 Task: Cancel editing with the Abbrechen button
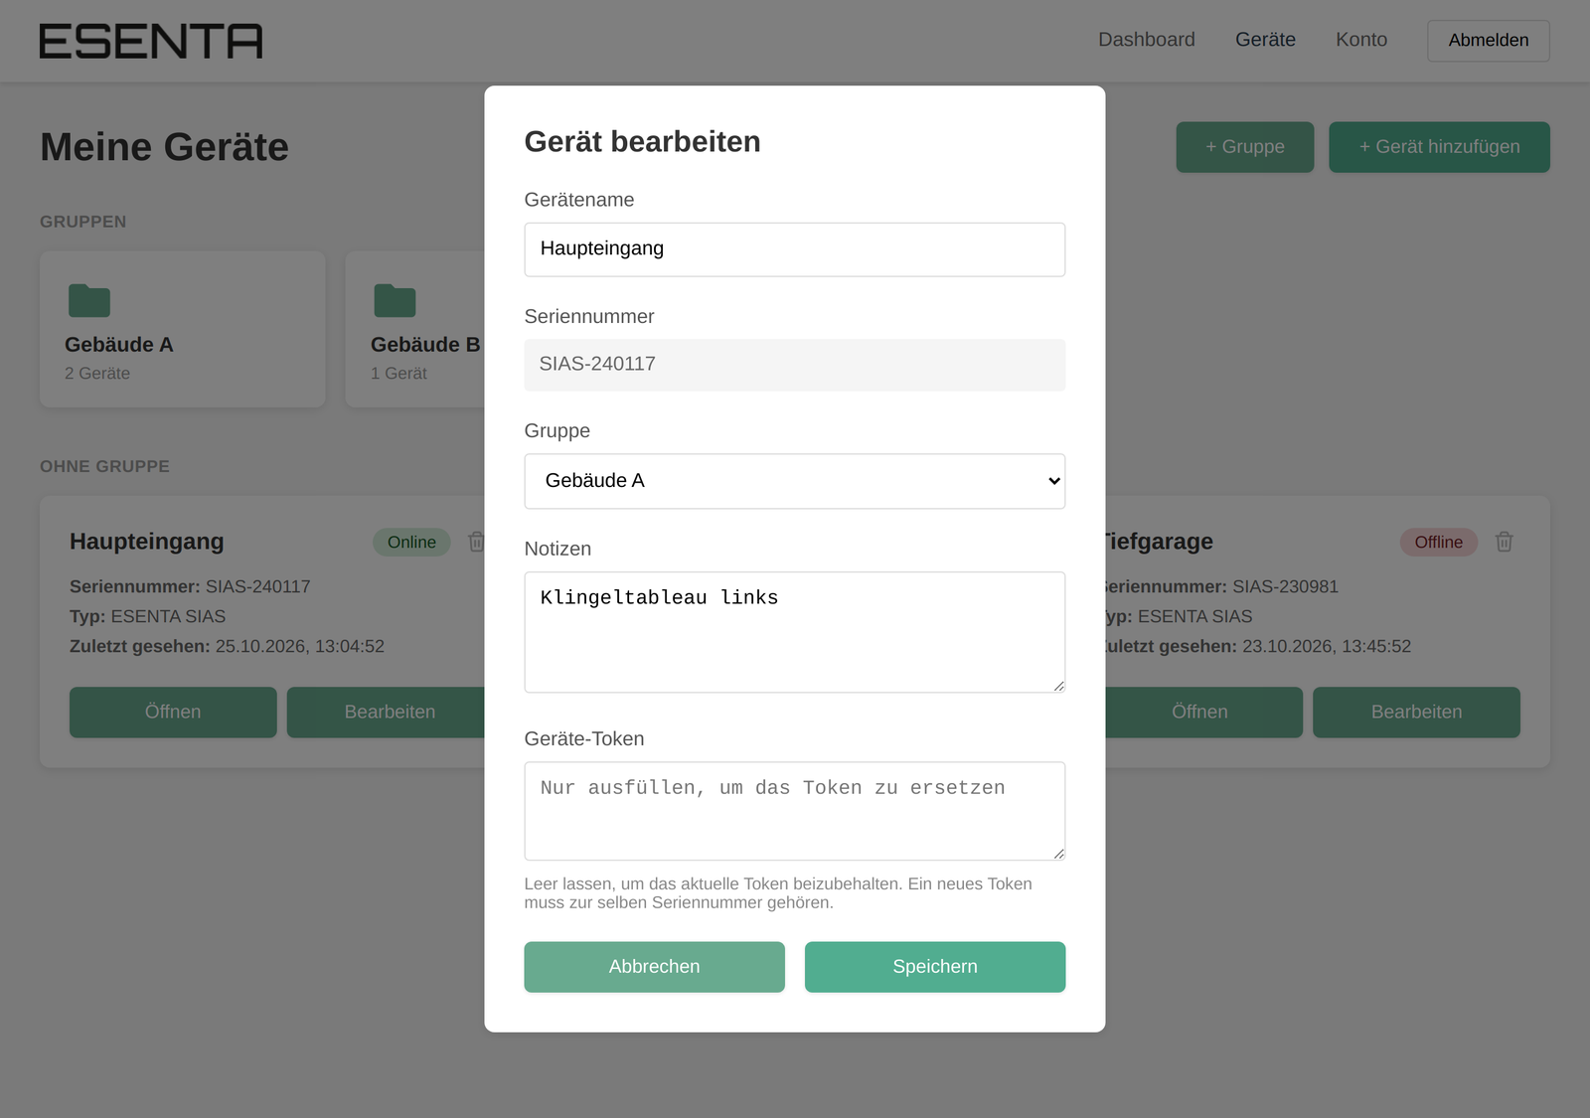pos(655,967)
